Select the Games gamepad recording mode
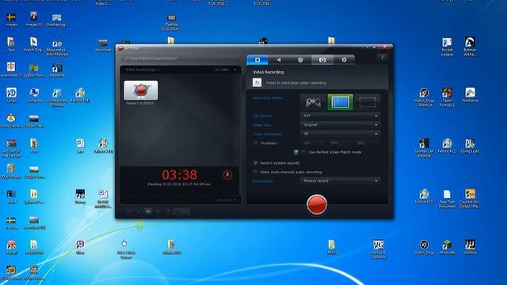The image size is (507, 285). pyautogui.click(x=313, y=102)
